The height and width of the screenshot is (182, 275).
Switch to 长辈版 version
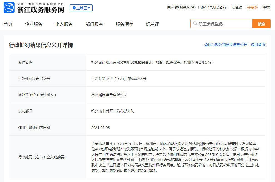[x=252, y=8]
